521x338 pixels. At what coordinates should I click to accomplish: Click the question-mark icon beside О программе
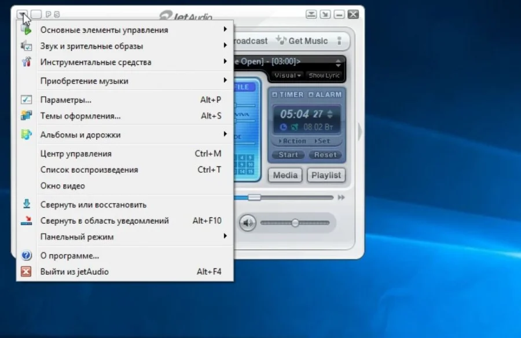pyautogui.click(x=26, y=256)
